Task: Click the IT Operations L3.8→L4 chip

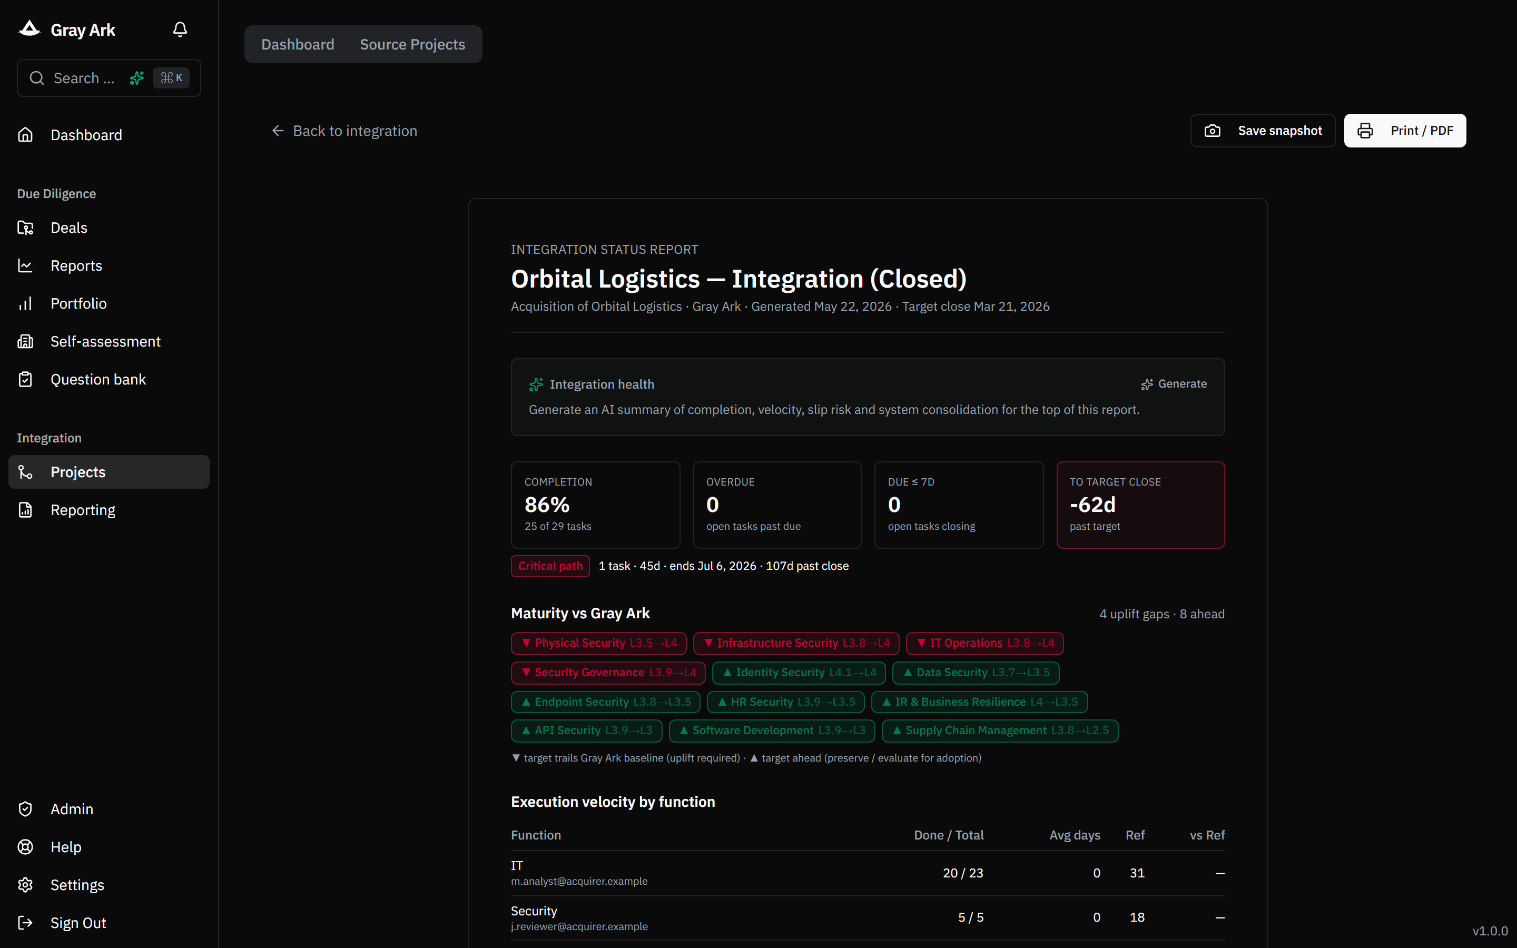Action: coord(985,643)
